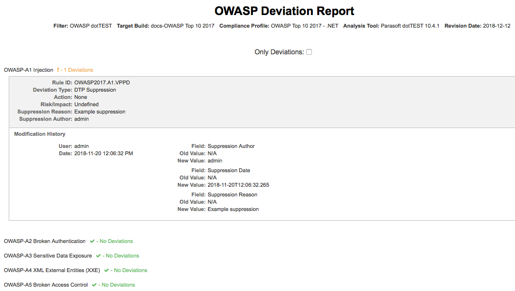Click the Field value Suppression Author
The width and height of the screenshot is (515, 291).
coord(231,146)
